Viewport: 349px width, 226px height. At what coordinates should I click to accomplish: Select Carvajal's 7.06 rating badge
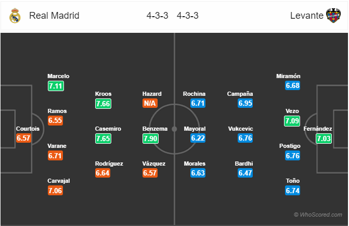(x=55, y=191)
